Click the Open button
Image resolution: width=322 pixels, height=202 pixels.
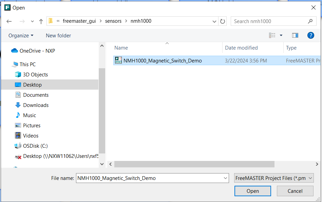[252, 191]
